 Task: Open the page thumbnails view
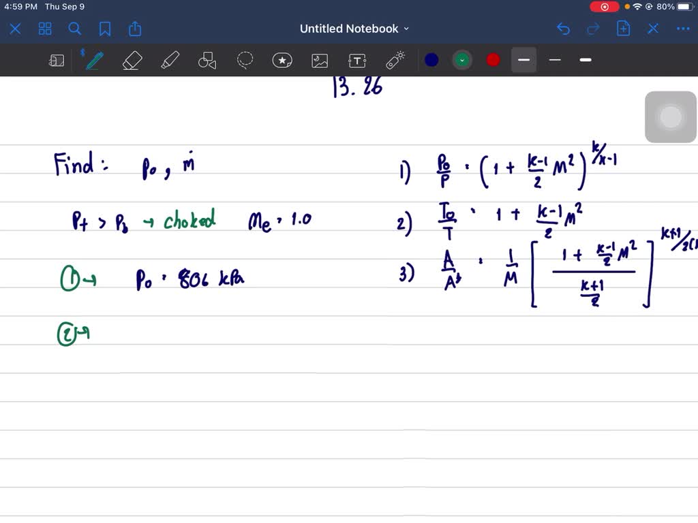pyautogui.click(x=45, y=29)
